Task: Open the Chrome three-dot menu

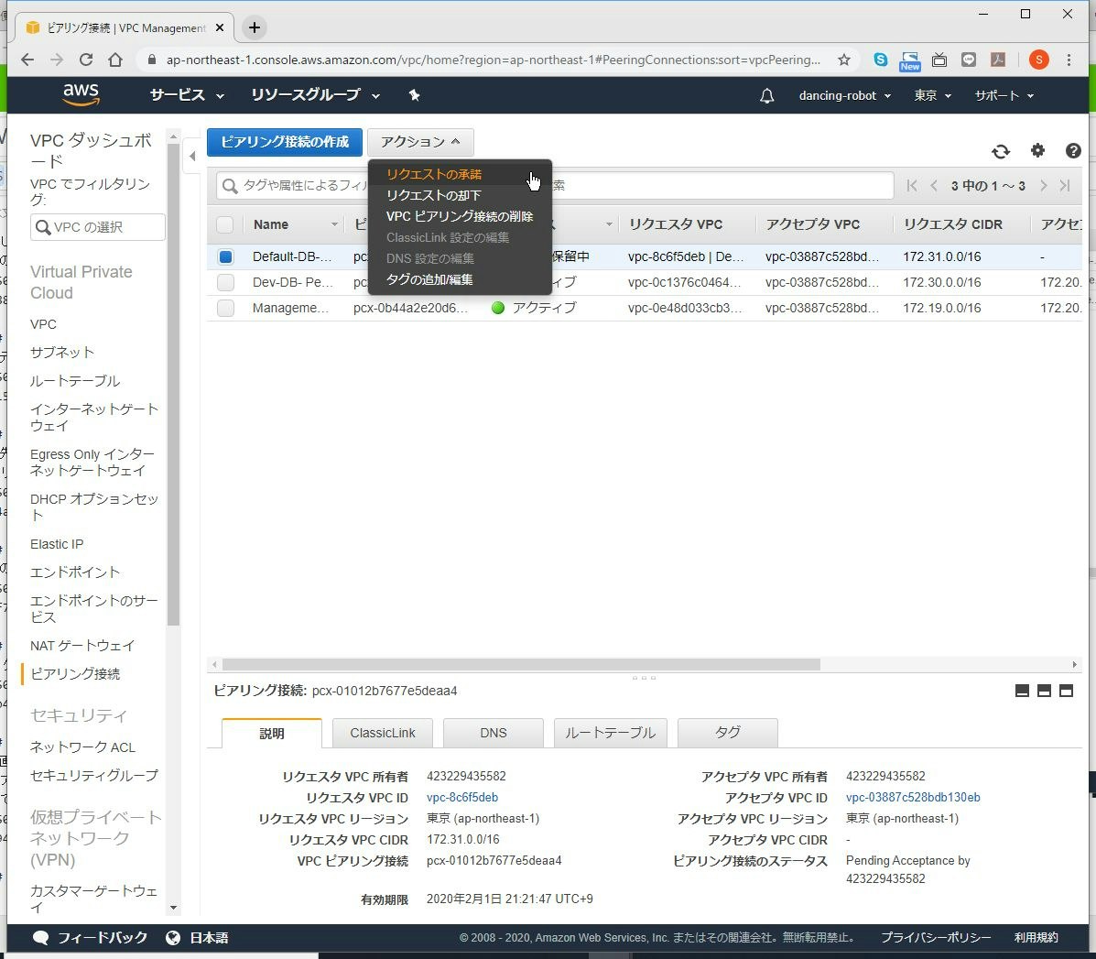Action: tap(1069, 60)
